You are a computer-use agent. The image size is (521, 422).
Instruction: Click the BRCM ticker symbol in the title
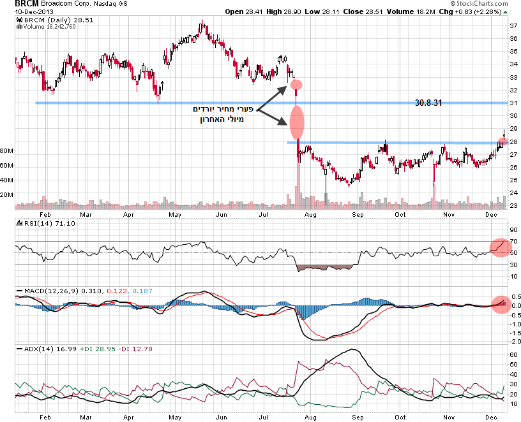(27, 4)
